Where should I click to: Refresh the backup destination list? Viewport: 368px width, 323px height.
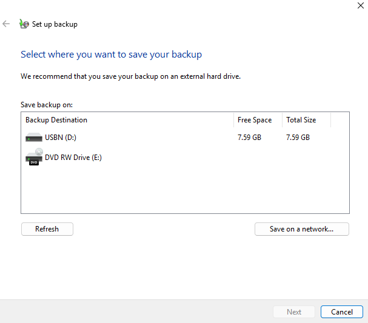click(x=47, y=229)
